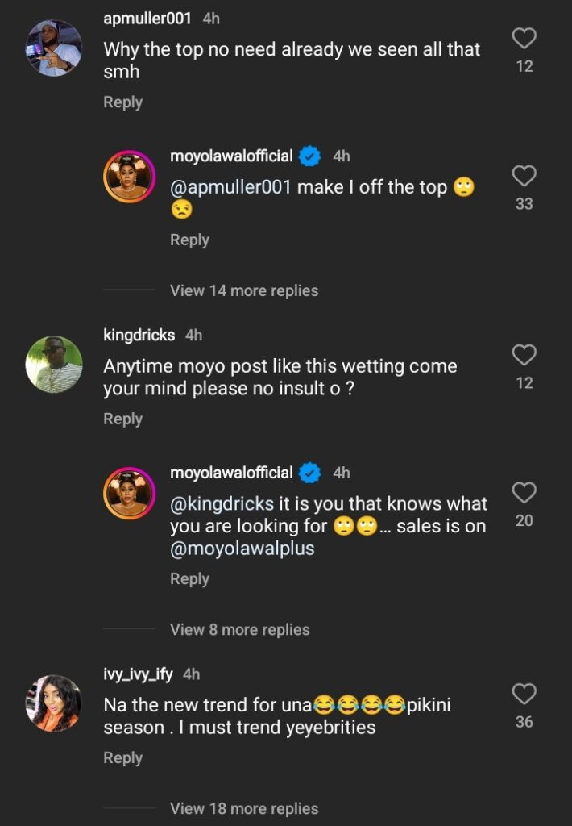The height and width of the screenshot is (826, 572).
Task: Expand View 8 more replies
Action: [239, 629]
